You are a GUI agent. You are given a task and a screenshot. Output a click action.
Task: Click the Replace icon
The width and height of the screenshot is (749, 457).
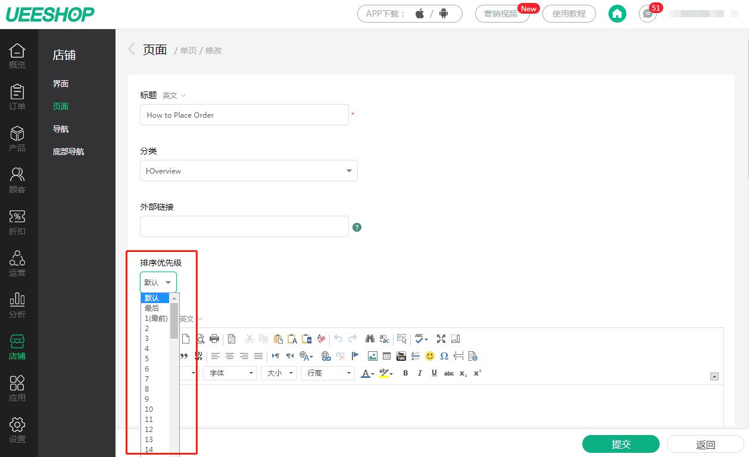pos(385,339)
